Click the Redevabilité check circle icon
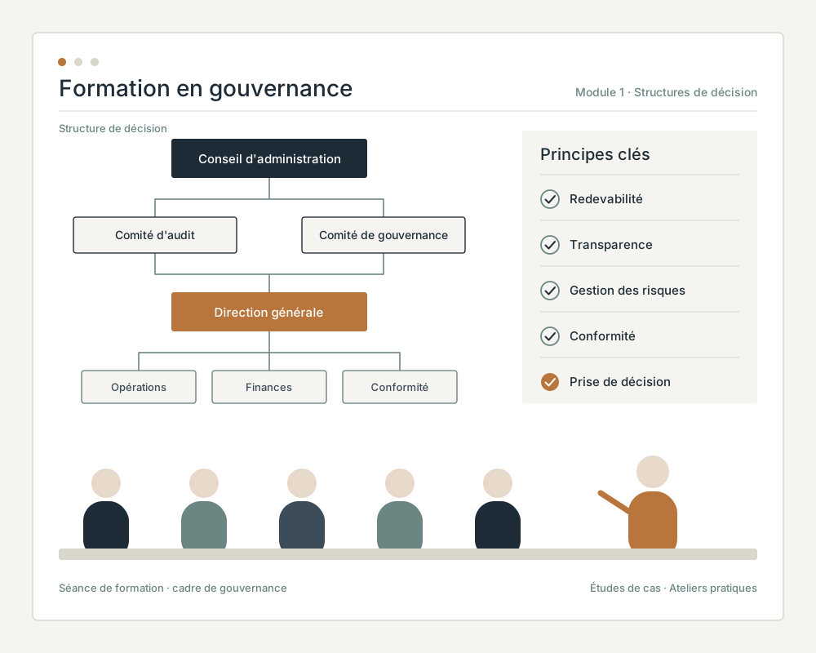 [549, 199]
